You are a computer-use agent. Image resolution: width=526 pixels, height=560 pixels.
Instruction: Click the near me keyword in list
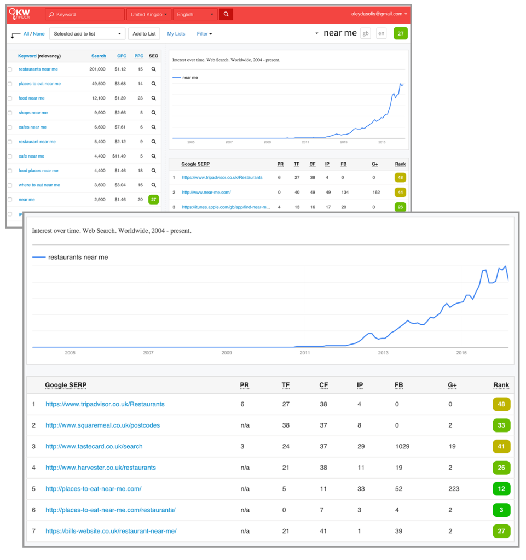(26, 200)
